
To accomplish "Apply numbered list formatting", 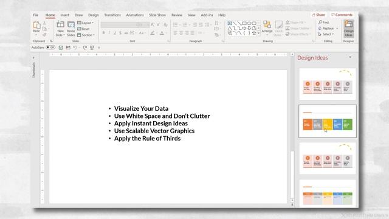I will (185, 24).
